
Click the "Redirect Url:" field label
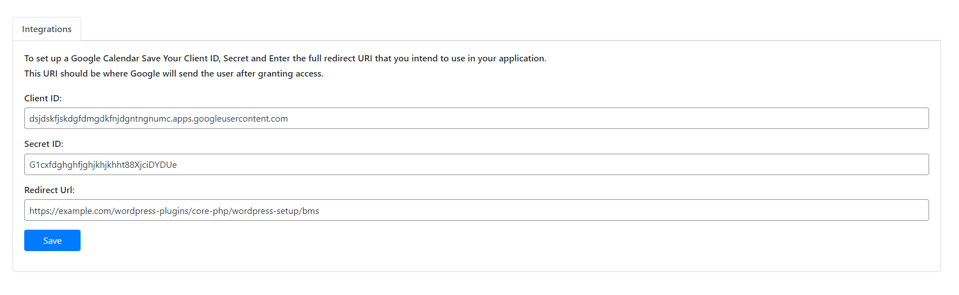(49, 190)
